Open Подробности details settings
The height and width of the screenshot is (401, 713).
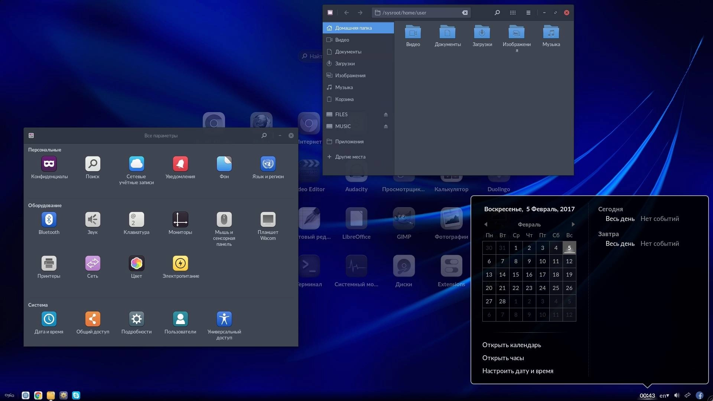[136, 319]
